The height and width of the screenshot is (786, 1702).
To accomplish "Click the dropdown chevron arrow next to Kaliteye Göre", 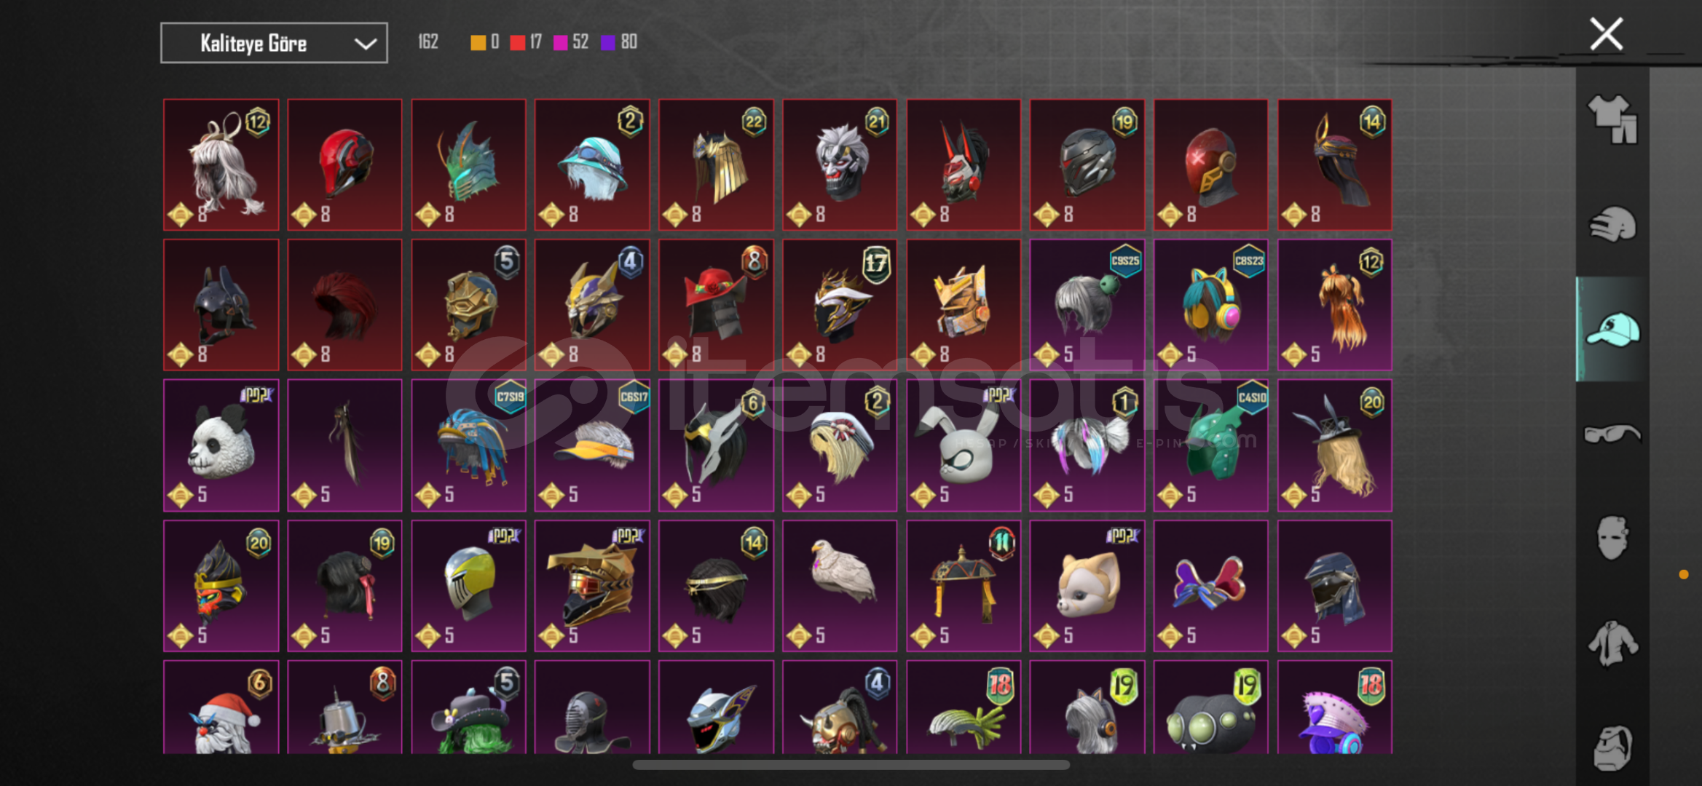I will tap(365, 44).
